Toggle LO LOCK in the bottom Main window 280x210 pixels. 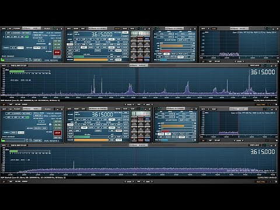tap(58, 128)
